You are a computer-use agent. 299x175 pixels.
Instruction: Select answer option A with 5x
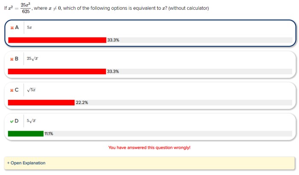(x=150, y=33)
